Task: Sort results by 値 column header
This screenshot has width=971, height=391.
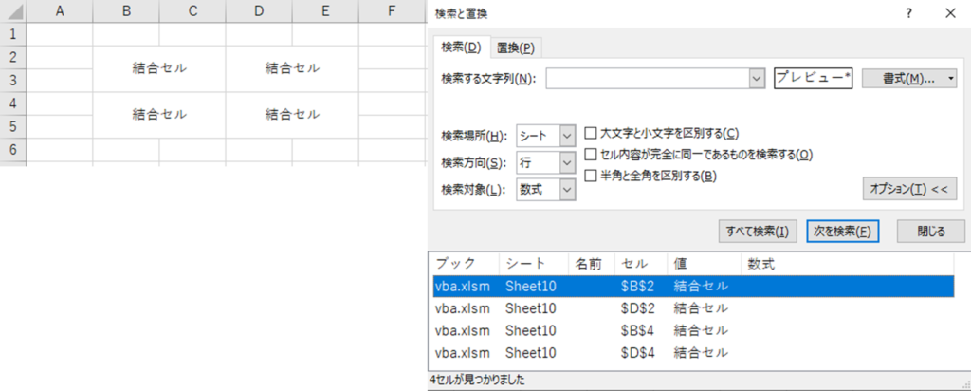Action: tap(705, 264)
